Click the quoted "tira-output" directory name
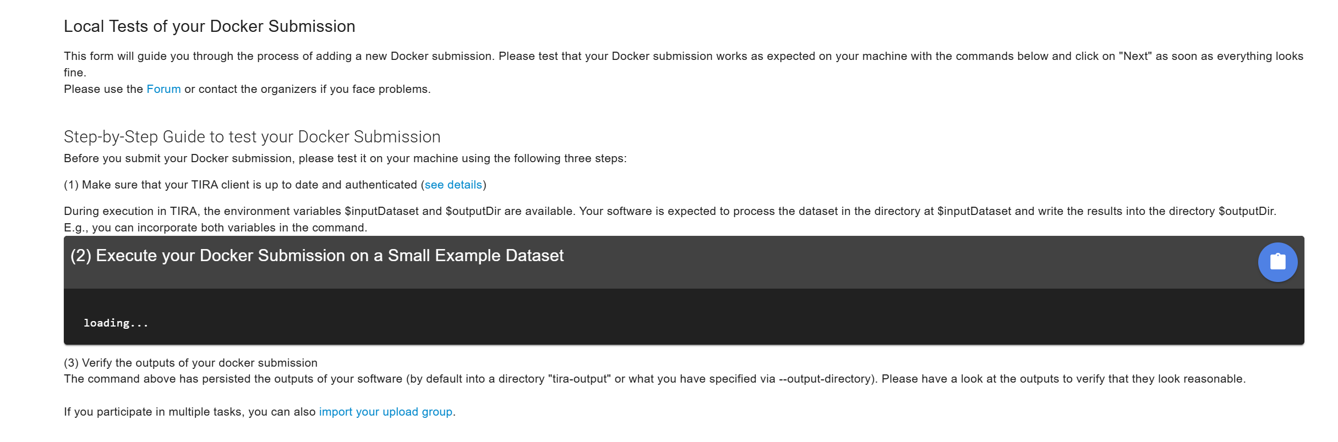The height and width of the screenshot is (442, 1338). click(x=580, y=379)
